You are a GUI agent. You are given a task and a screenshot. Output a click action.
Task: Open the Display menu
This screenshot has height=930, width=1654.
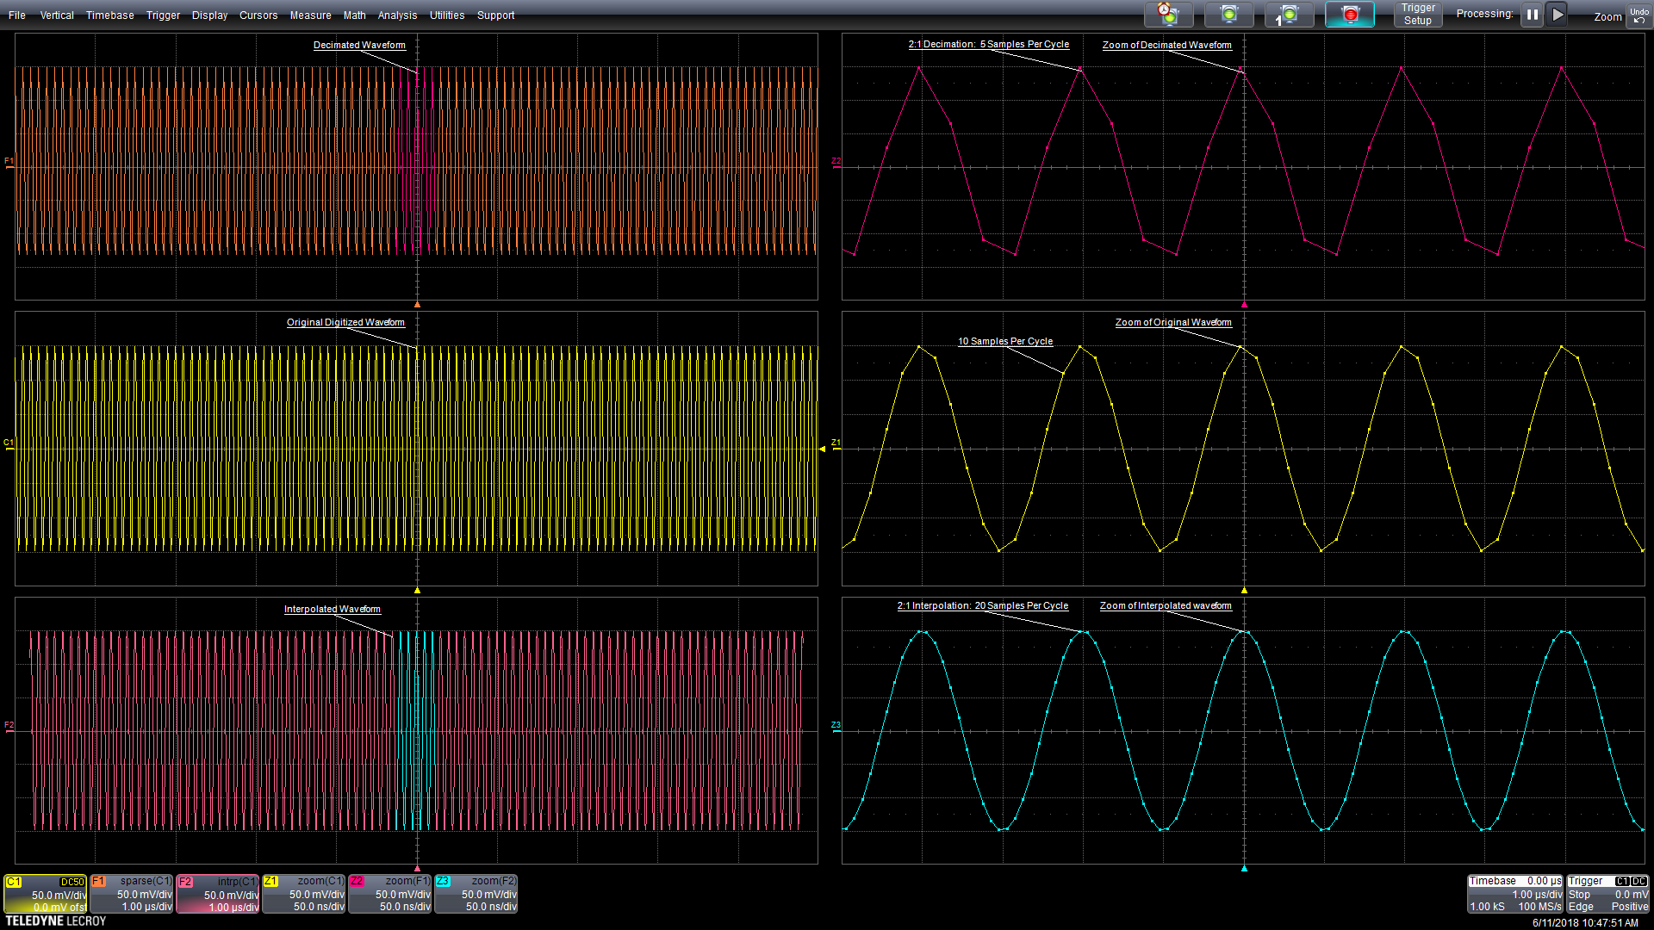point(209,15)
